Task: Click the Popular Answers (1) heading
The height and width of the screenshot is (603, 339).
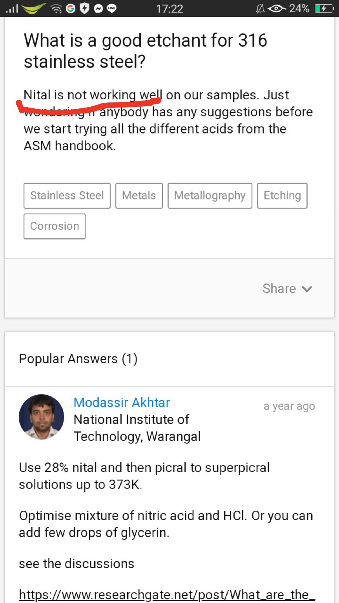Action: [x=78, y=359]
